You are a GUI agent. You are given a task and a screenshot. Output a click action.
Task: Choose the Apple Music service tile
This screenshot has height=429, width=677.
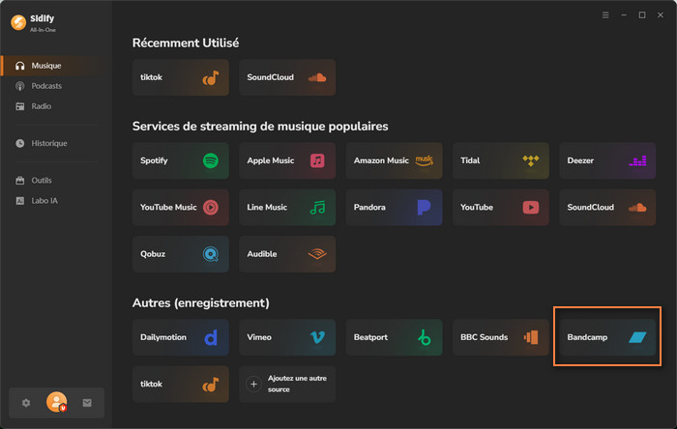[287, 160]
